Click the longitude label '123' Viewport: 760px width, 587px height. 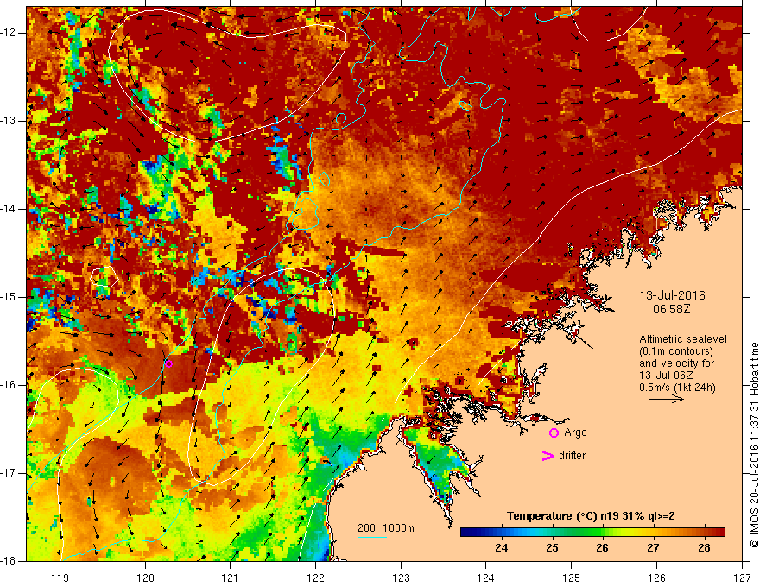(x=401, y=578)
